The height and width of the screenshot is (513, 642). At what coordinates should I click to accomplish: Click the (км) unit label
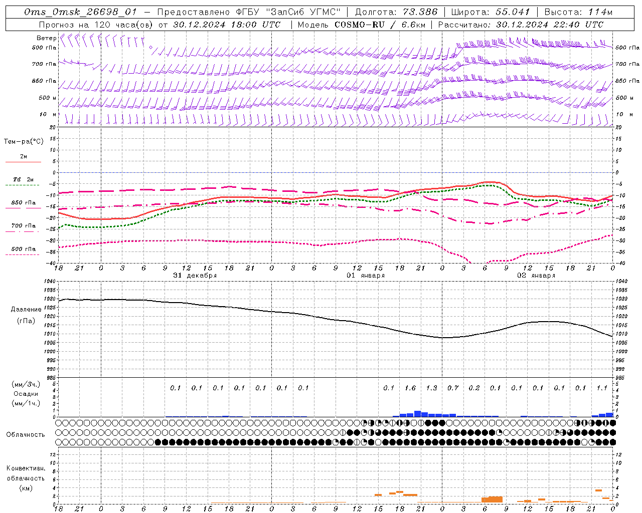(26, 488)
